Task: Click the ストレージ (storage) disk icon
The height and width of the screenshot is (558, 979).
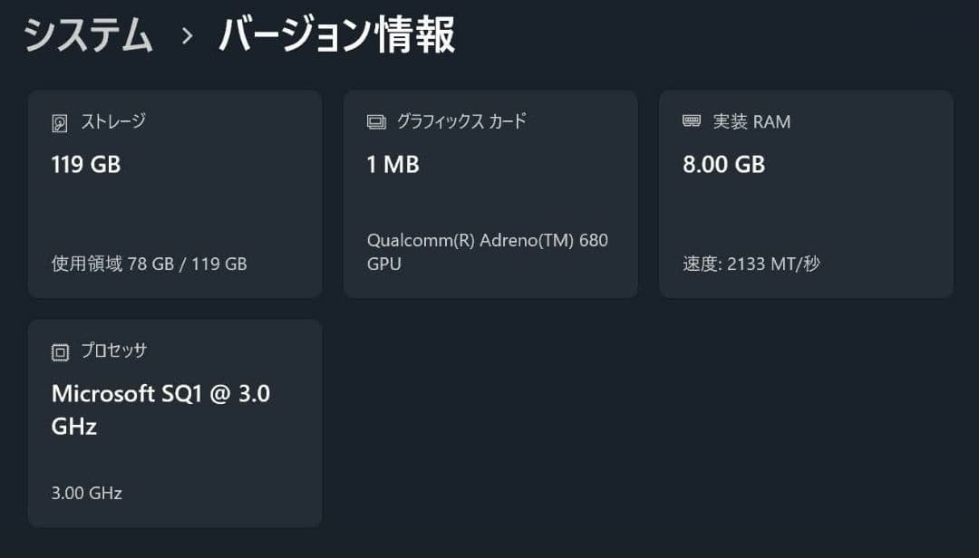Action: click(60, 121)
